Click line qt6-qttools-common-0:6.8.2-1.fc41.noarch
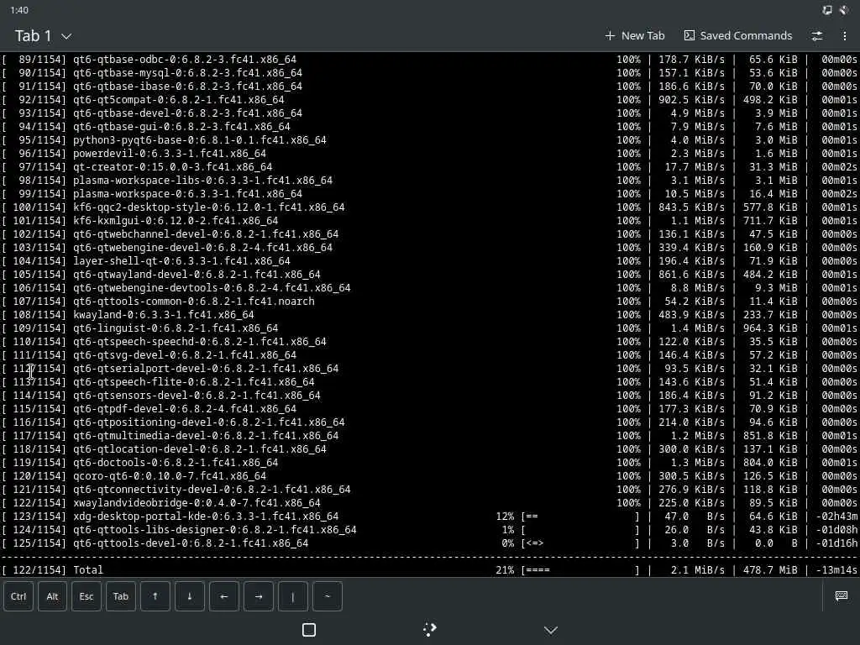The height and width of the screenshot is (645, 860). 194,302
